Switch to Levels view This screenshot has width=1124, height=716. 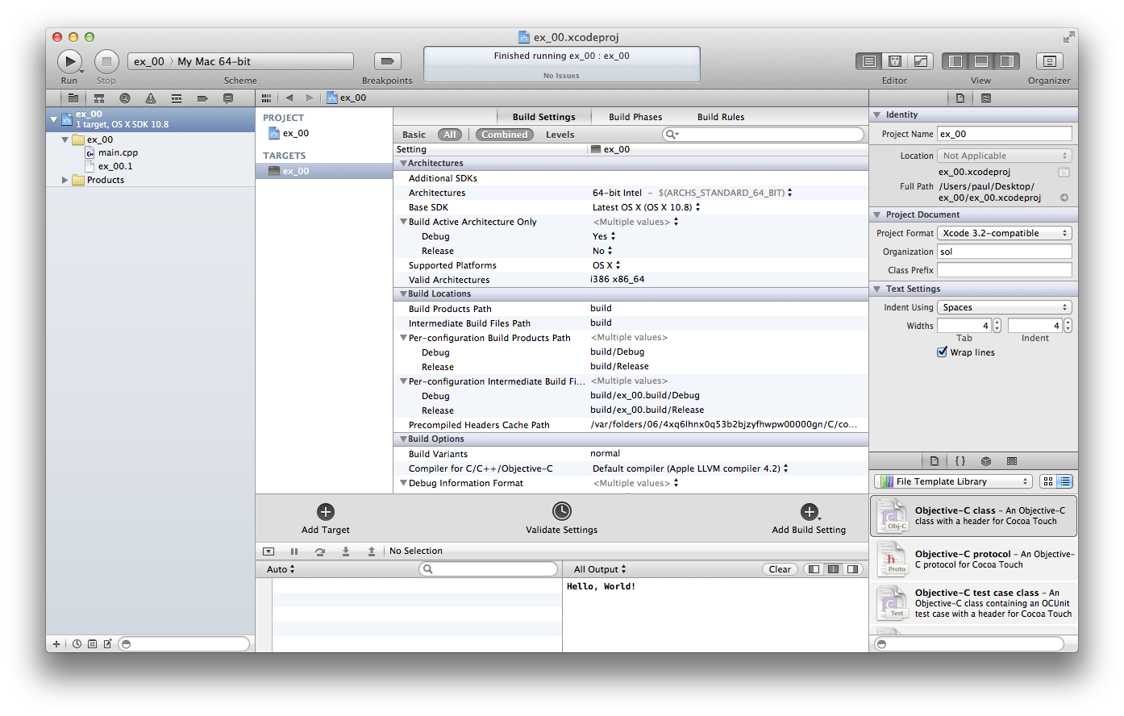coord(560,135)
